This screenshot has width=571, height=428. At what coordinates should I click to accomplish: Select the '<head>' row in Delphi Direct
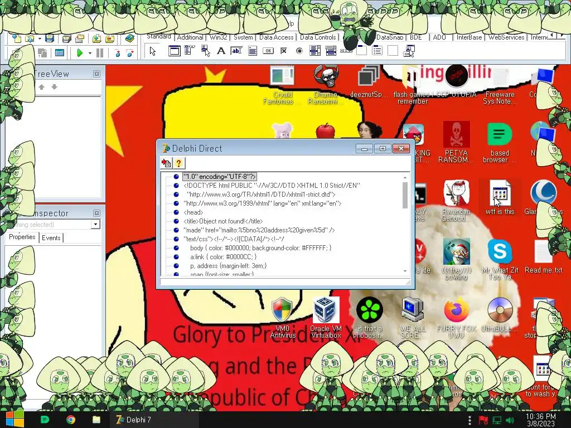click(x=193, y=212)
